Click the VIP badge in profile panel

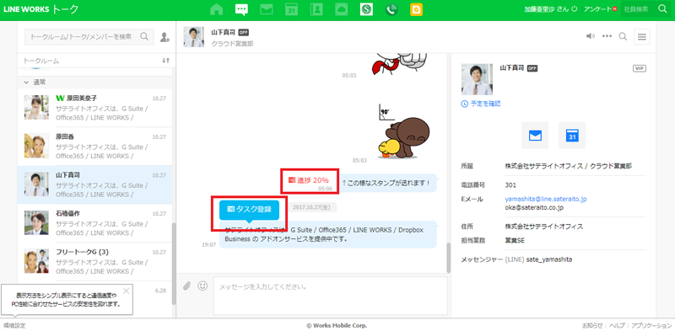pos(639,68)
